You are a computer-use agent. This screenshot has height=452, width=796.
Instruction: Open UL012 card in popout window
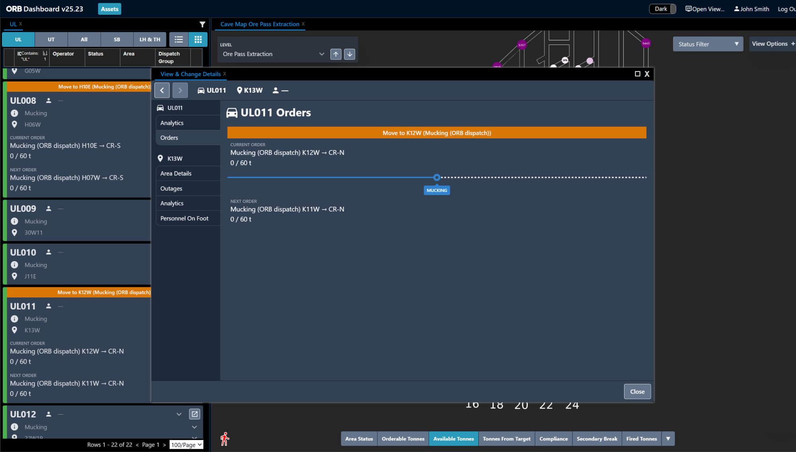[195, 414]
